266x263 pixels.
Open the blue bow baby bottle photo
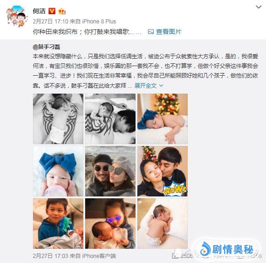point(58,171)
